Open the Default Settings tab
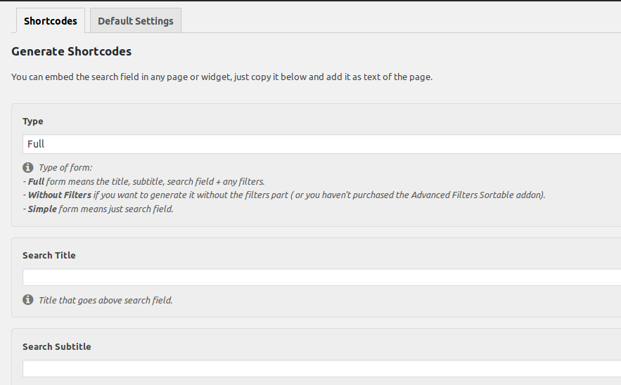 click(135, 21)
